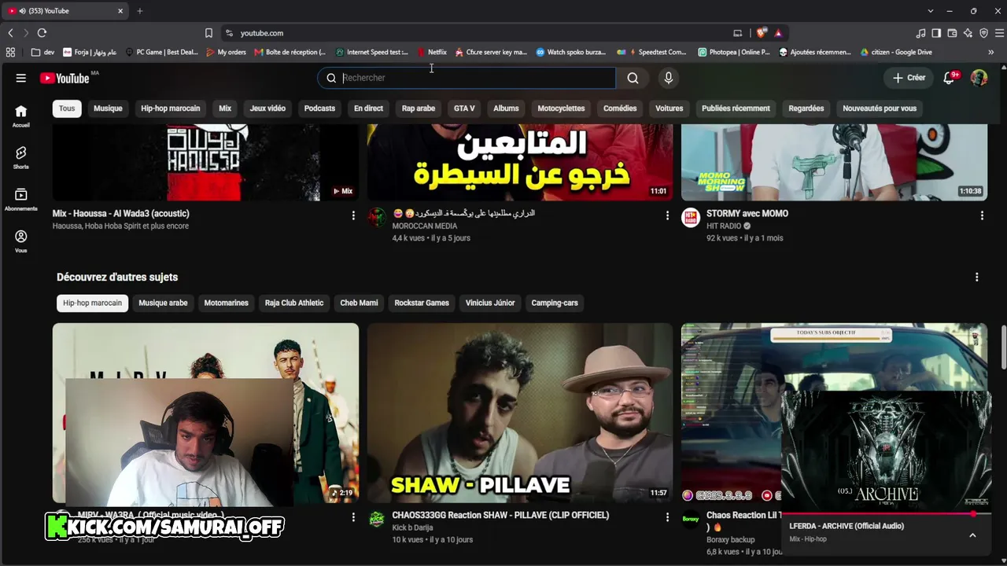
Task: Open the Brave Rewards triangle icon
Action: [778, 33]
